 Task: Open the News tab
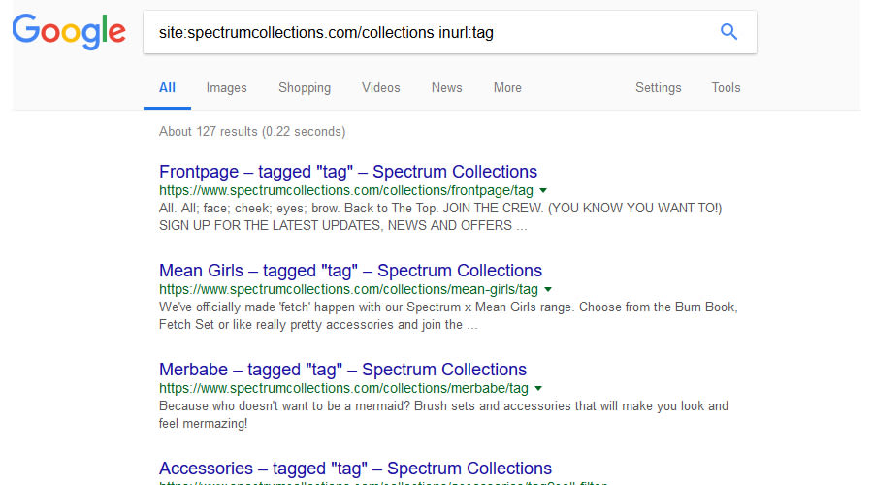(x=446, y=88)
